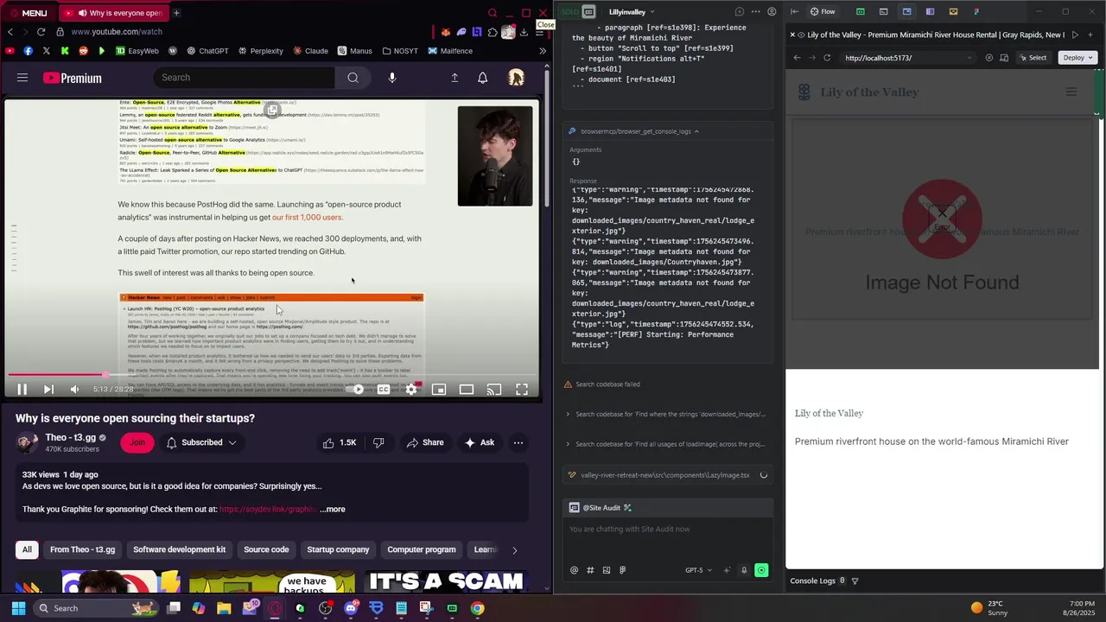Select the Computer program chip

pyautogui.click(x=422, y=549)
